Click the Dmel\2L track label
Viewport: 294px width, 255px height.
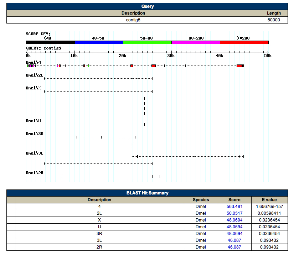coord(34,75)
